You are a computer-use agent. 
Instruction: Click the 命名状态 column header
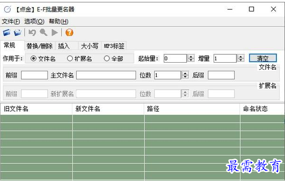262,109
